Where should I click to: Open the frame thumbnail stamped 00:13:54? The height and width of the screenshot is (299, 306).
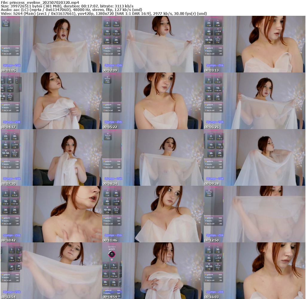(51, 271)
